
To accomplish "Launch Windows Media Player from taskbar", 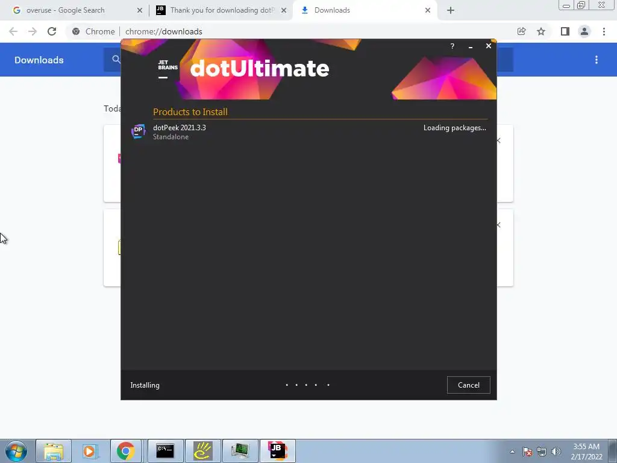I will click(90, 451).
